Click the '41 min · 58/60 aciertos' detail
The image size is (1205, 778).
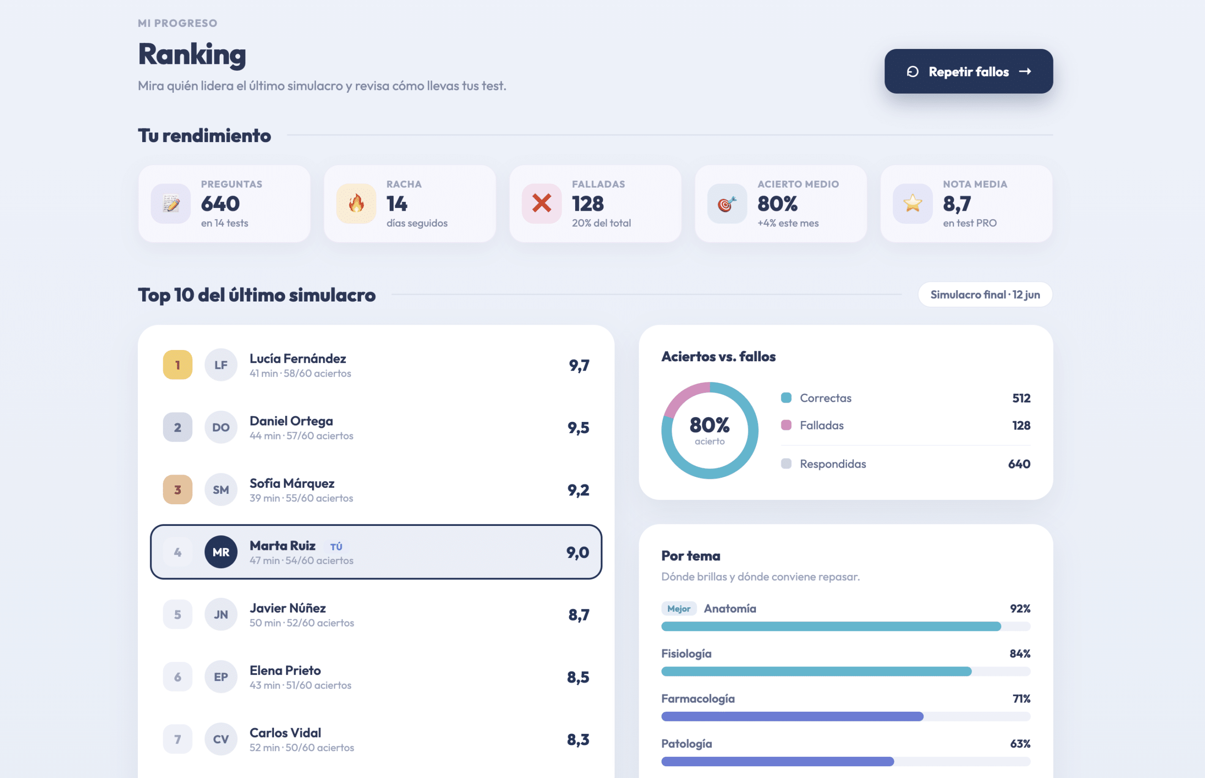(x=300, y=373)
